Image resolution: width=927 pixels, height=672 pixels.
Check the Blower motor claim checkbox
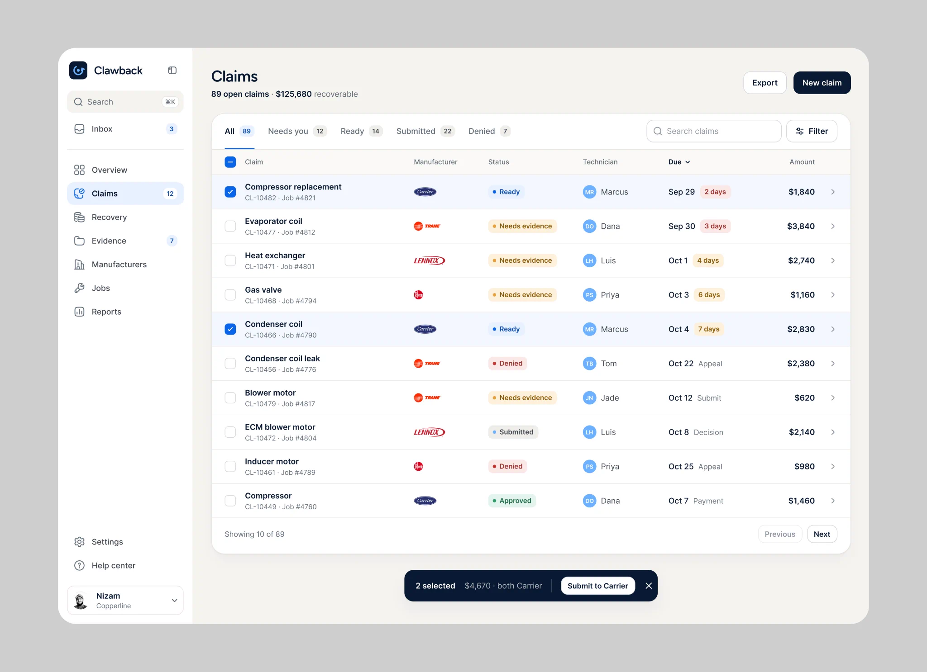[230, 398]
